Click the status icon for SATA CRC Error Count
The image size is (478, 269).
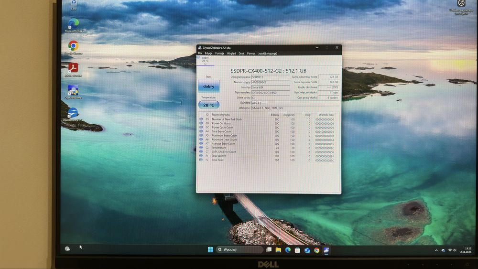tap(201, 151)
